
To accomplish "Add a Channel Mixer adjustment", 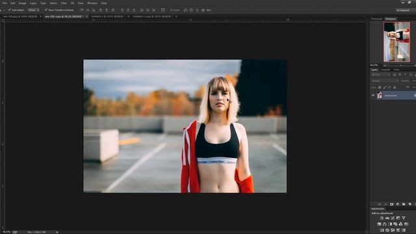I will point(400,224).
